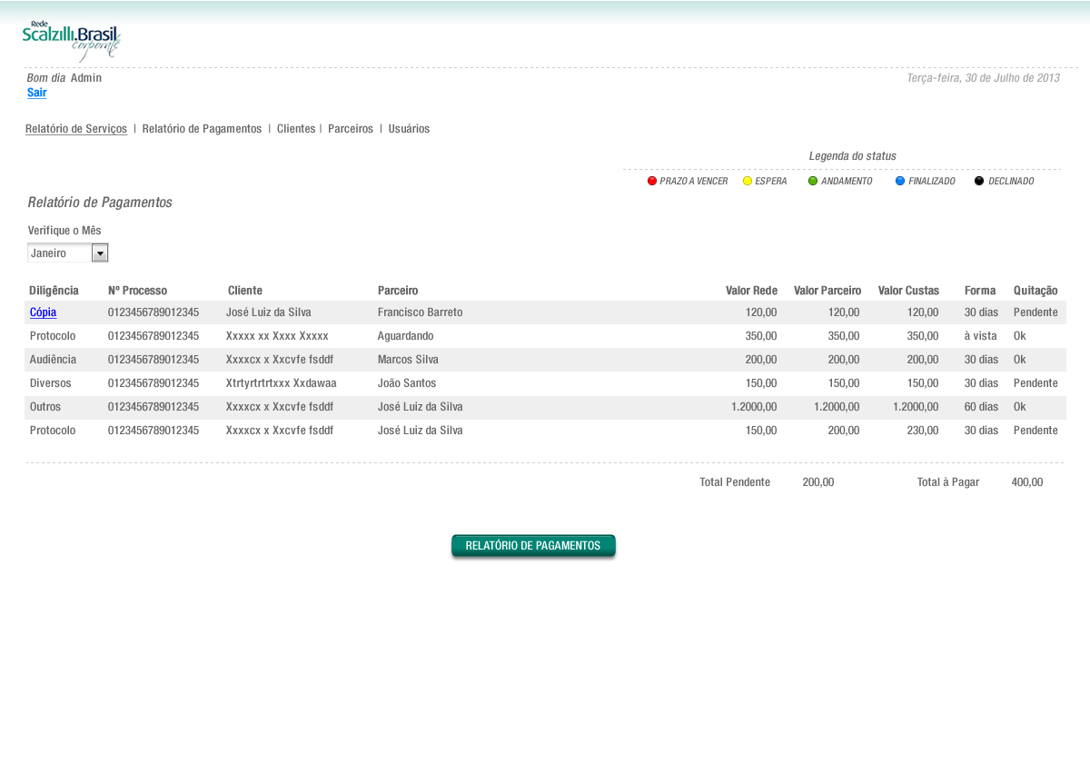The image size is (1090, 783).
Task: Click the Valor Rede column header
Action: click(751, 291)
